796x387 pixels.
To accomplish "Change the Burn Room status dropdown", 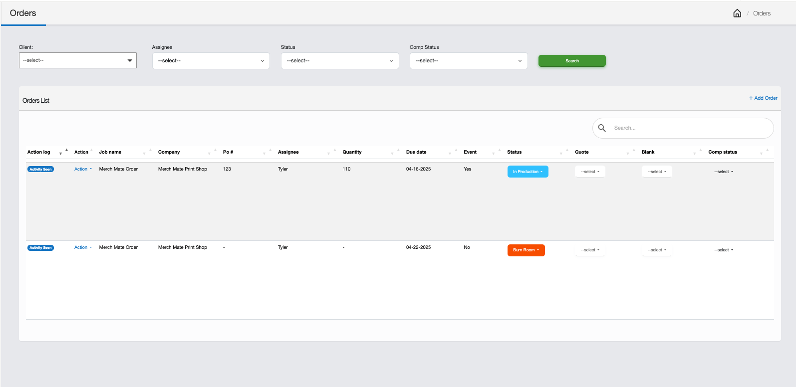I will coord(526,250).
